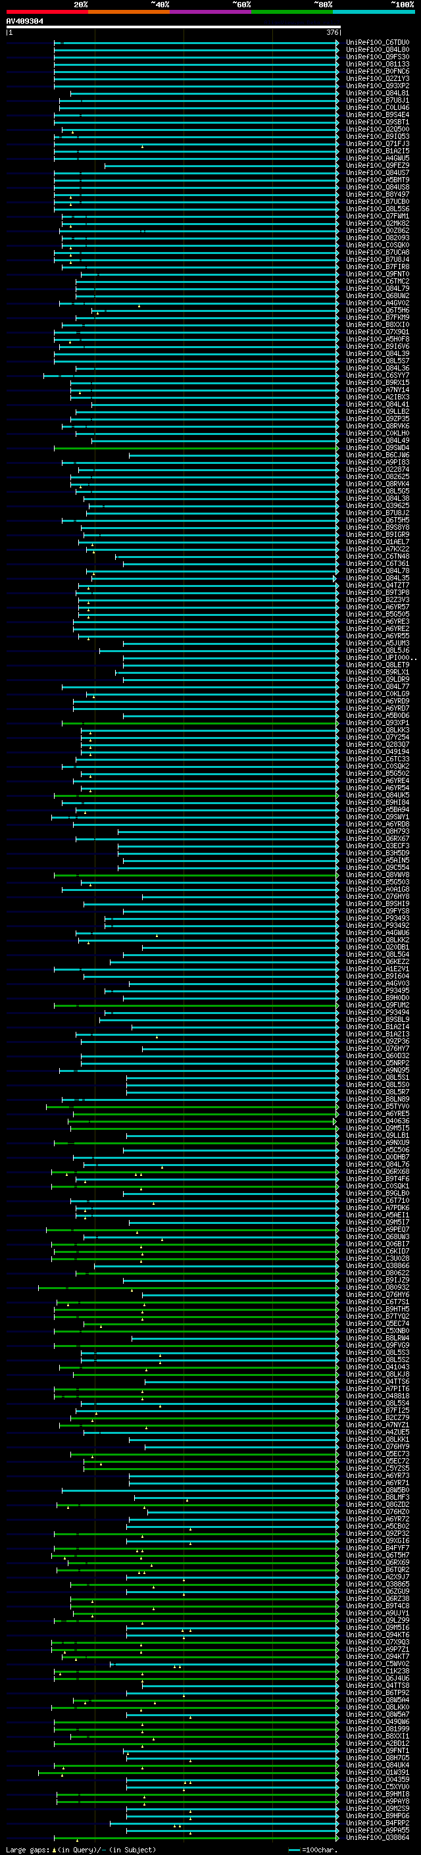
Task: Open hit UniRef100_B0FNC6
Action: (x=377, y=71)
